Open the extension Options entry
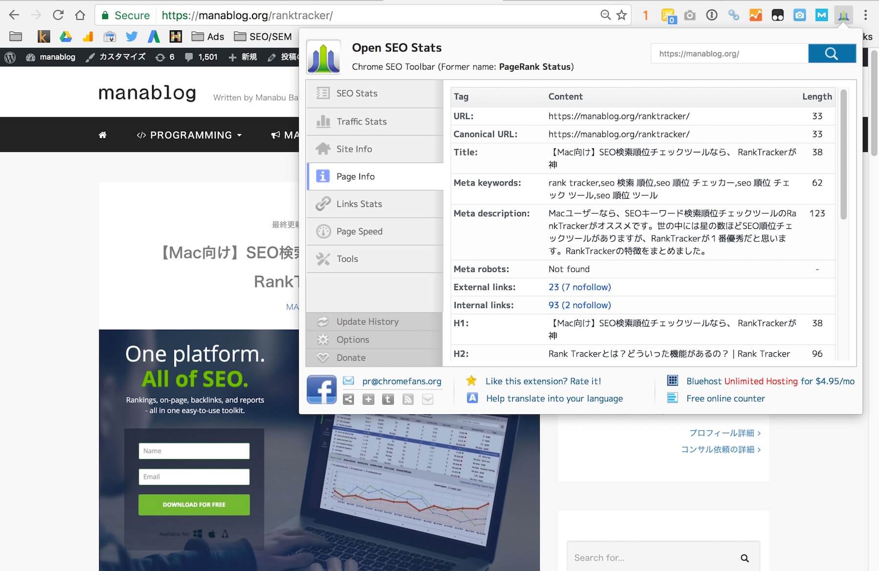This screenshot has width=879, height=571. 374,340
